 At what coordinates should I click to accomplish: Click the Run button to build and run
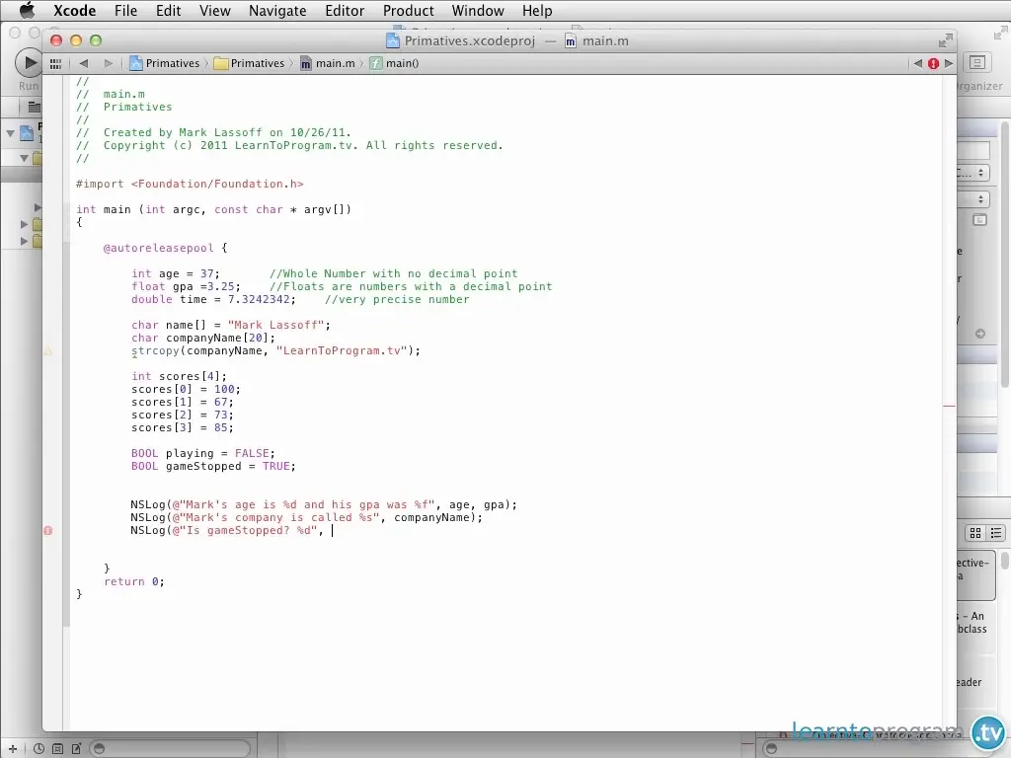[28, 62]
